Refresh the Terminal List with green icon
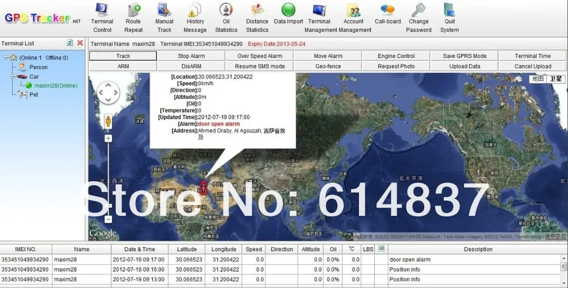This screenshot has width=568, height=288. [x=70, y=43]
